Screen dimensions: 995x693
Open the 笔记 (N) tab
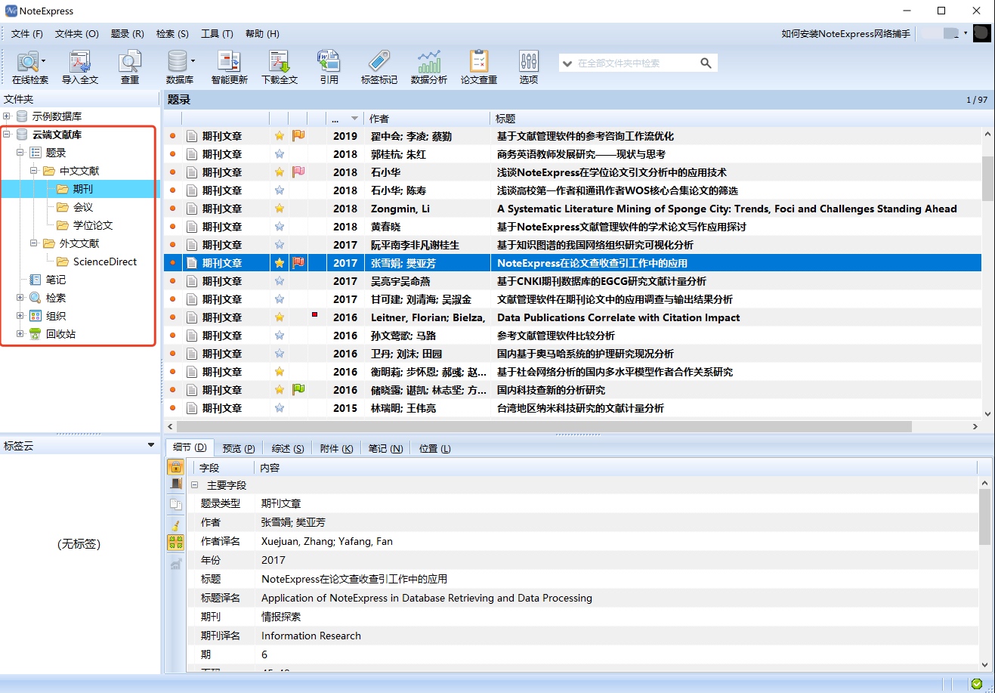click(385, 448)
